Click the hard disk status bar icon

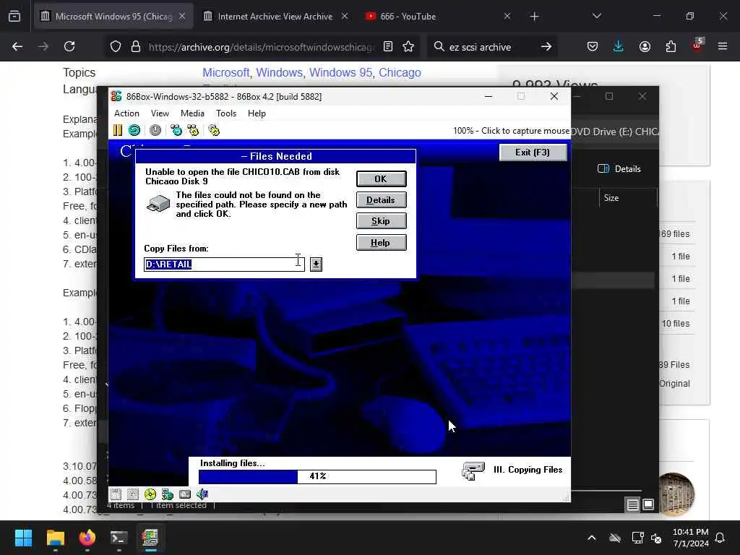pos(185,494)
